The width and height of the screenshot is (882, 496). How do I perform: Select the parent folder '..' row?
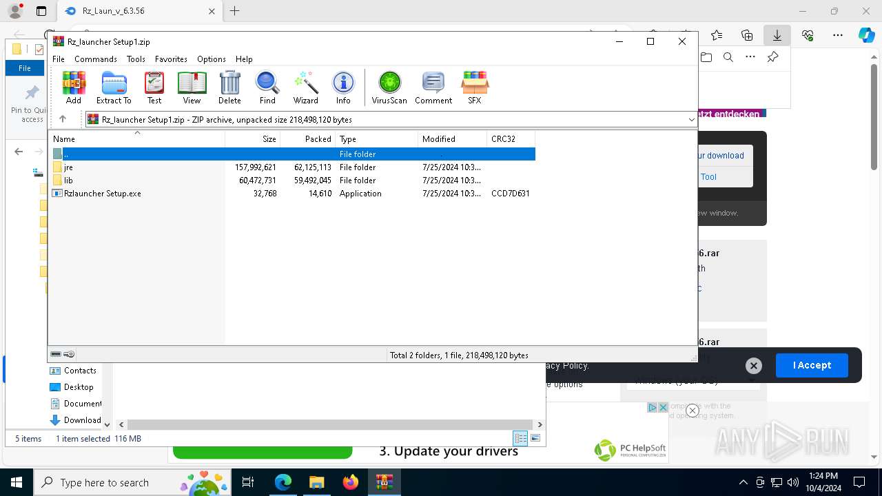point(291,154)
